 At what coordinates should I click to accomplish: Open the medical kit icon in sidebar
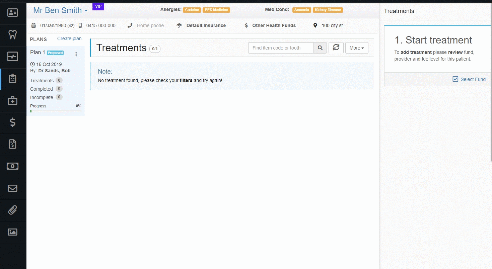coord(13,101)
